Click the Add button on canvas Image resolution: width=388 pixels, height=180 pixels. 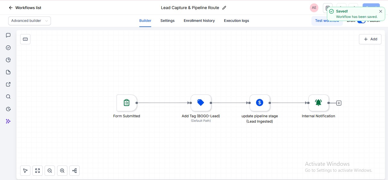coord(370,39)
